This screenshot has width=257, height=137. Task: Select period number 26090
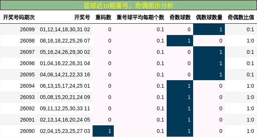pyautogui.click(x=27, y=131)
